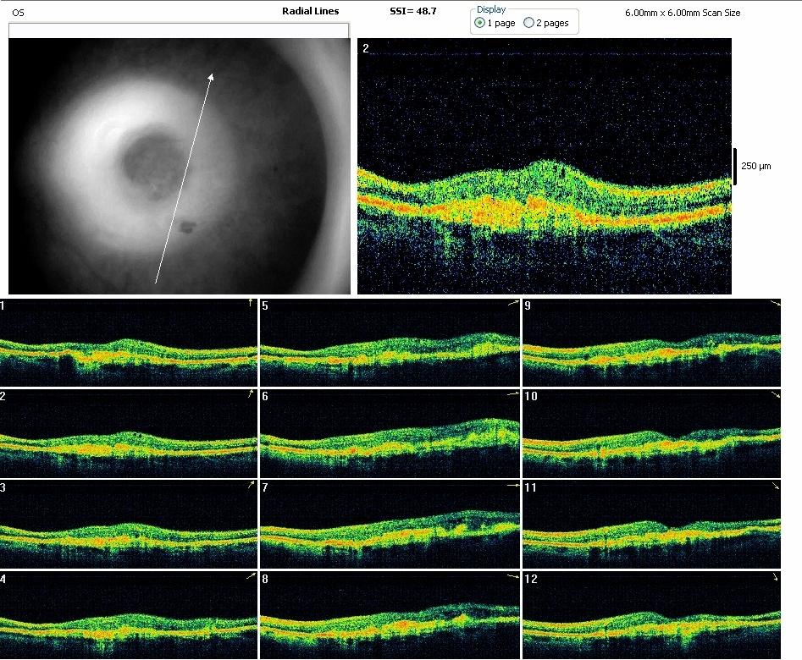Viewport: 802px width, 660px height.
Task: Click the direction arrow icon on scan 3
Action: pos(251,486)
